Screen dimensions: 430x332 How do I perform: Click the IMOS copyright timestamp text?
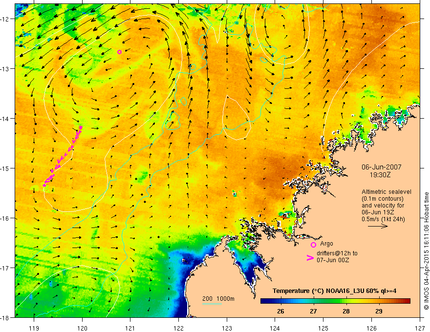pos(426,251)
